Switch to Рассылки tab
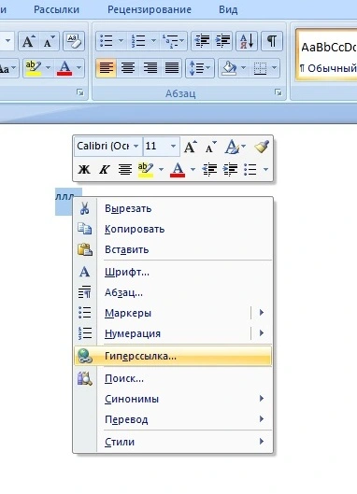This screenshot has height=494, width=357. [56, 9]
